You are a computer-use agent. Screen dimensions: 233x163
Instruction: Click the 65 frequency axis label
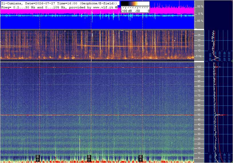(199, 101)
